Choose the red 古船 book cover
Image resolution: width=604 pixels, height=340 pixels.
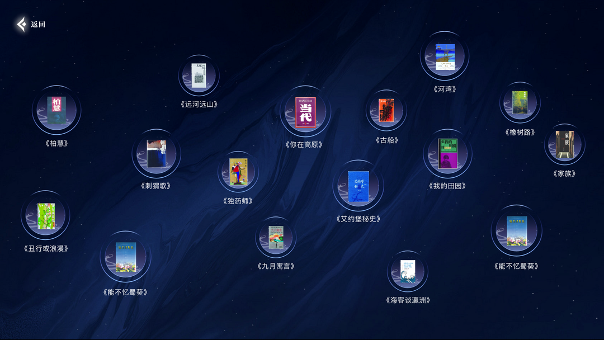click(386, 110)
